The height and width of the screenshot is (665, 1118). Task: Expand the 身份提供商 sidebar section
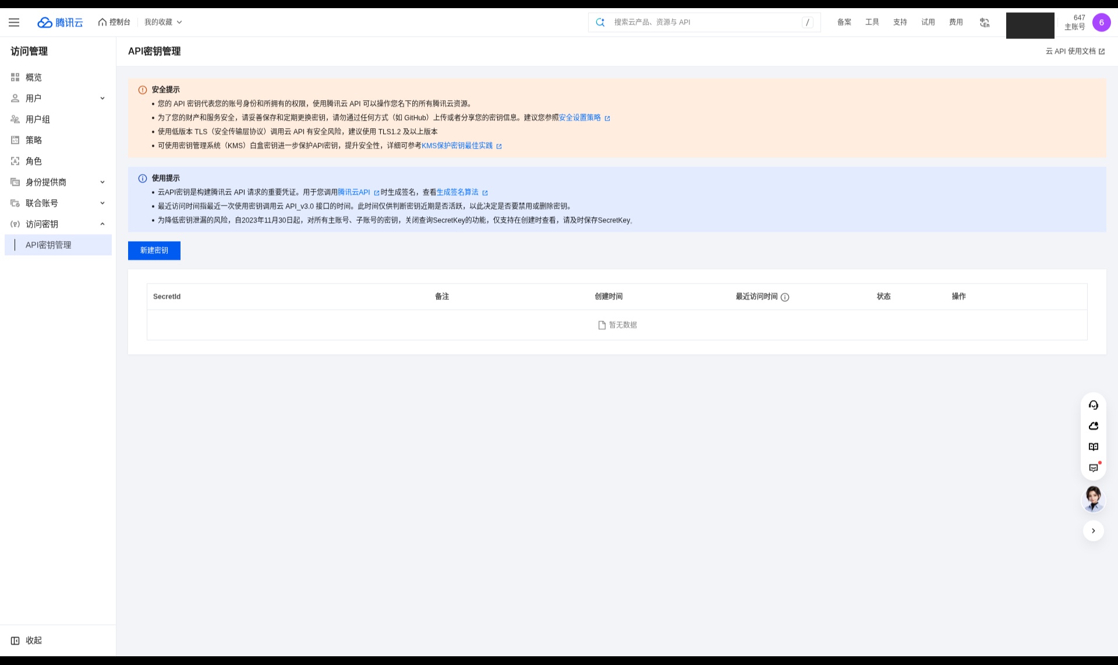point(58,182)
